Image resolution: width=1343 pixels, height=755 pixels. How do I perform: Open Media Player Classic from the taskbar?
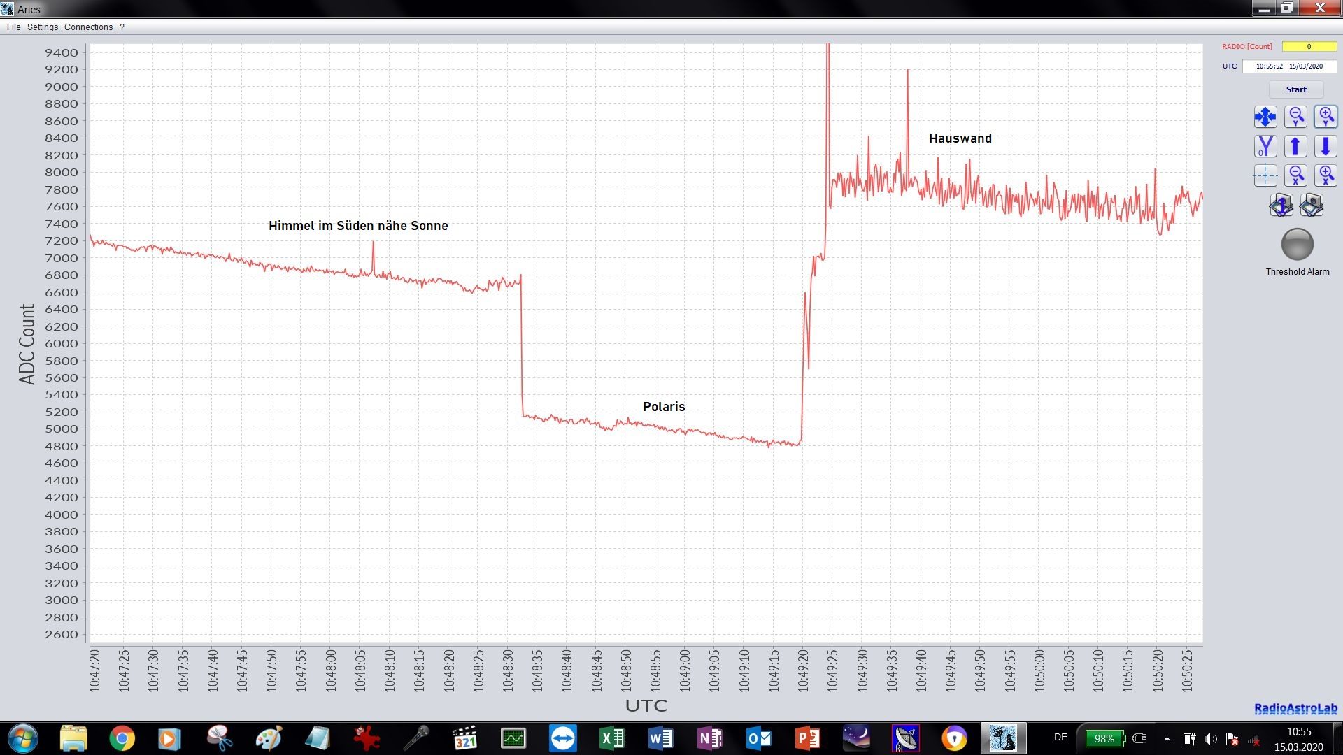click(464, 738)
